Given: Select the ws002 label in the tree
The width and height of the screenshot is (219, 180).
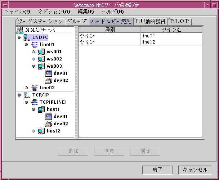Looking at the screenshot, I should pyautogui.click(x=54, y=59).
